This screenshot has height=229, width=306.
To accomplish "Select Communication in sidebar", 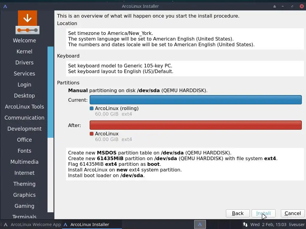I will pyautogui.click(x=25, y=117).
